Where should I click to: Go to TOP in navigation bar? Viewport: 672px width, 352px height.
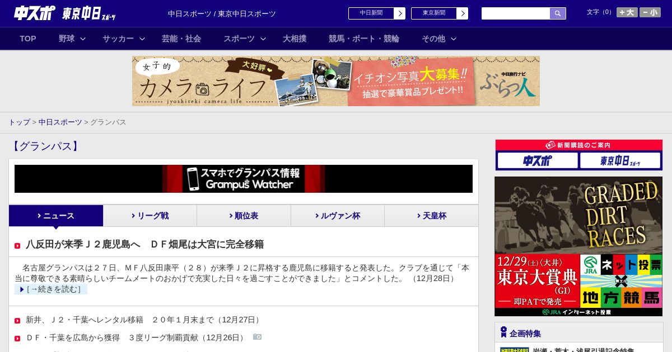(x=28, y=39)
